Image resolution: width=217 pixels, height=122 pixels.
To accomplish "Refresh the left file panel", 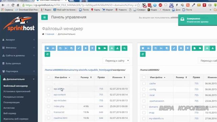I will point(47,54).
